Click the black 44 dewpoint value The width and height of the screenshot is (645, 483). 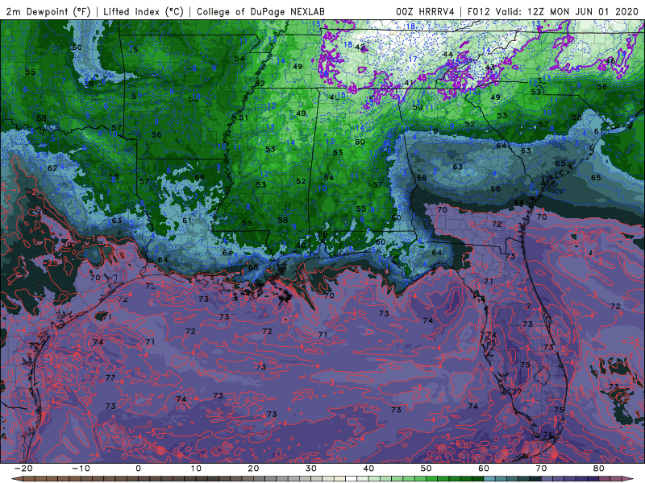pyautogui.click(x=447, y=54)
